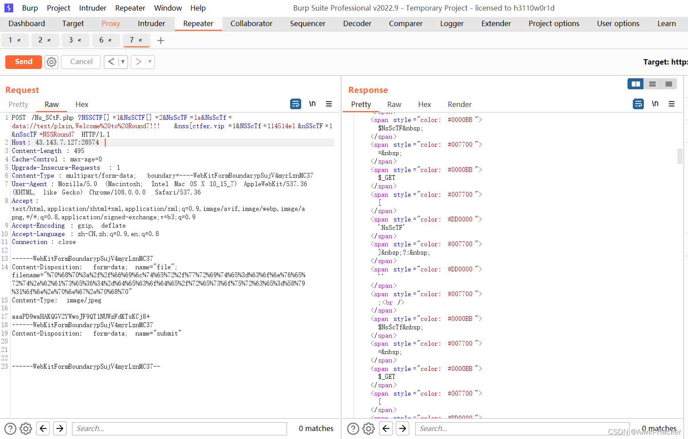The width and height of the screenshot is (688, 439).
Task: Click the Response search input field
Action: point(522,428)
